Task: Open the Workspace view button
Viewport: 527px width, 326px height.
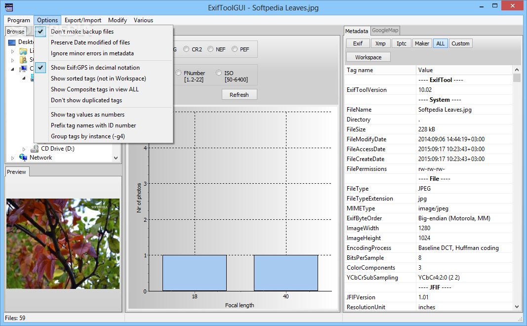Action: 368,57
